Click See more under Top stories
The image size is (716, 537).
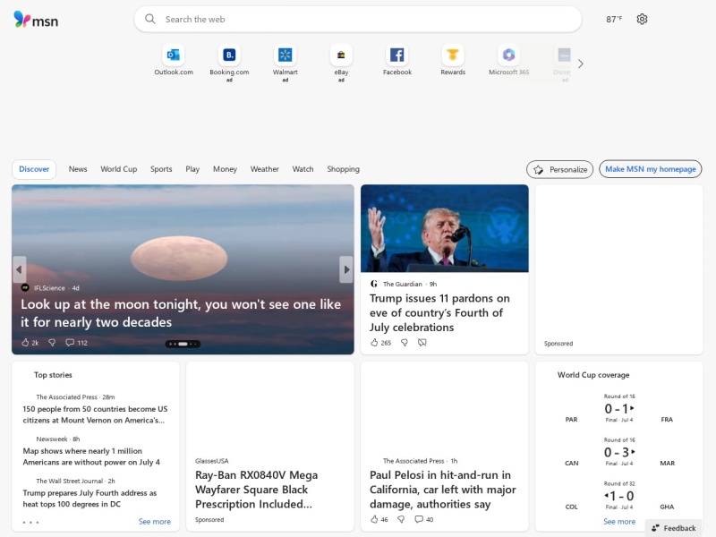coord(154,522)
